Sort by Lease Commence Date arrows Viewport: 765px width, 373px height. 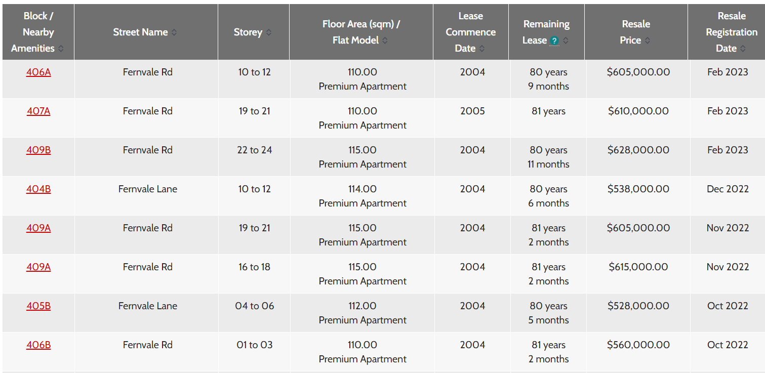click(x=482, y=49)
